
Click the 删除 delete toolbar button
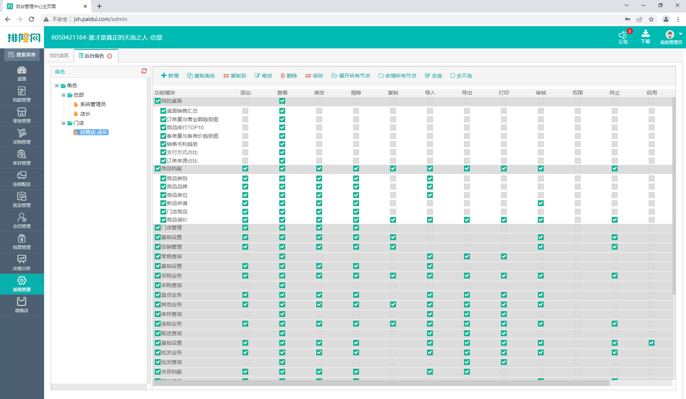point(289,76)
